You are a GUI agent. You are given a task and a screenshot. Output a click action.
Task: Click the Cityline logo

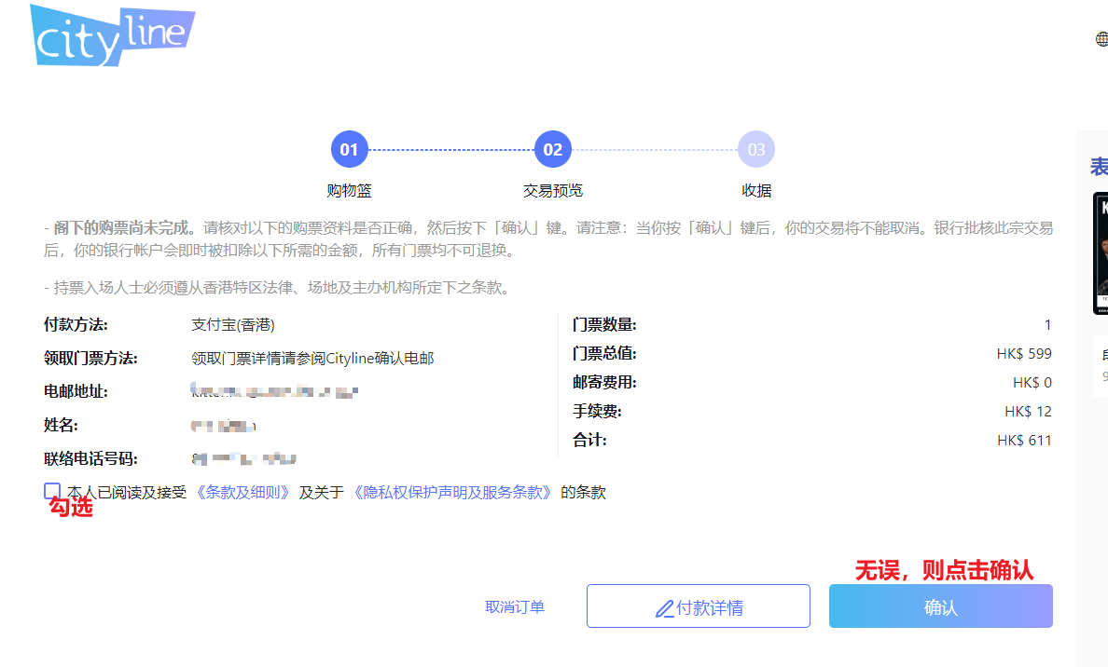[112, 35]
